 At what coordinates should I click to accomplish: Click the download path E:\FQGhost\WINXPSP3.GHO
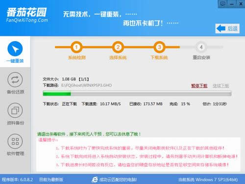(x=86, y=85)
